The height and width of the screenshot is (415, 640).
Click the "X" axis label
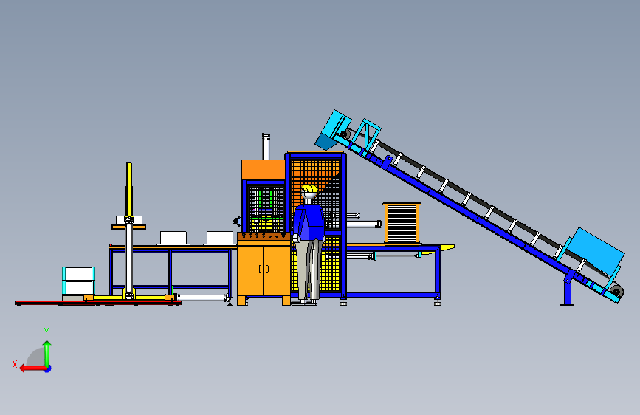(x=15, y=364)
